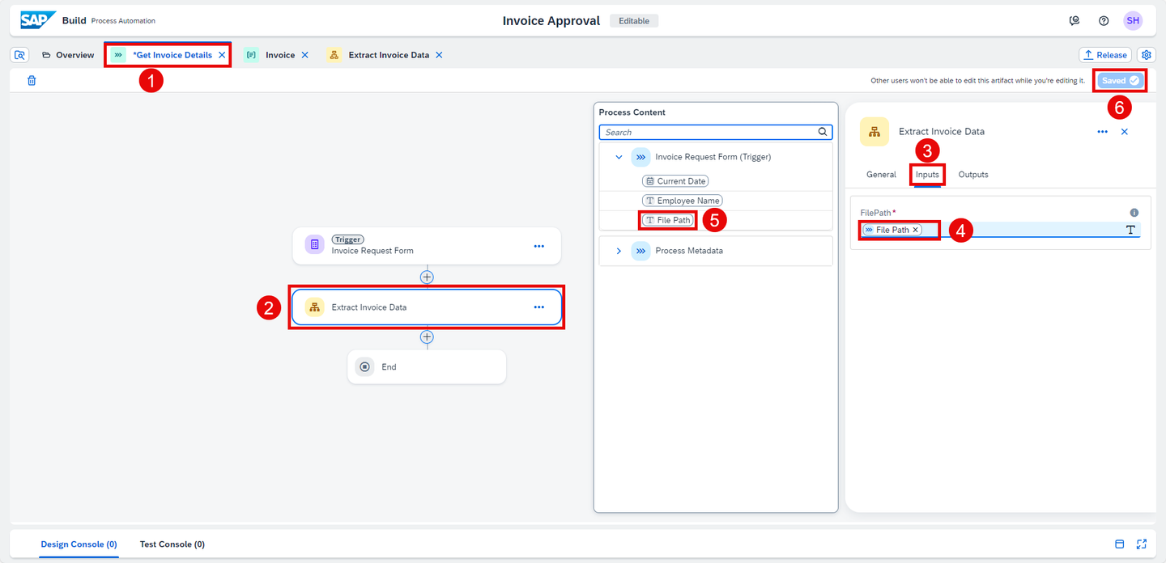This screenshot has height=563, width=1166.
Task: Focus the Process Content search field
Action: pyautogui.click(x=716, y=132)
